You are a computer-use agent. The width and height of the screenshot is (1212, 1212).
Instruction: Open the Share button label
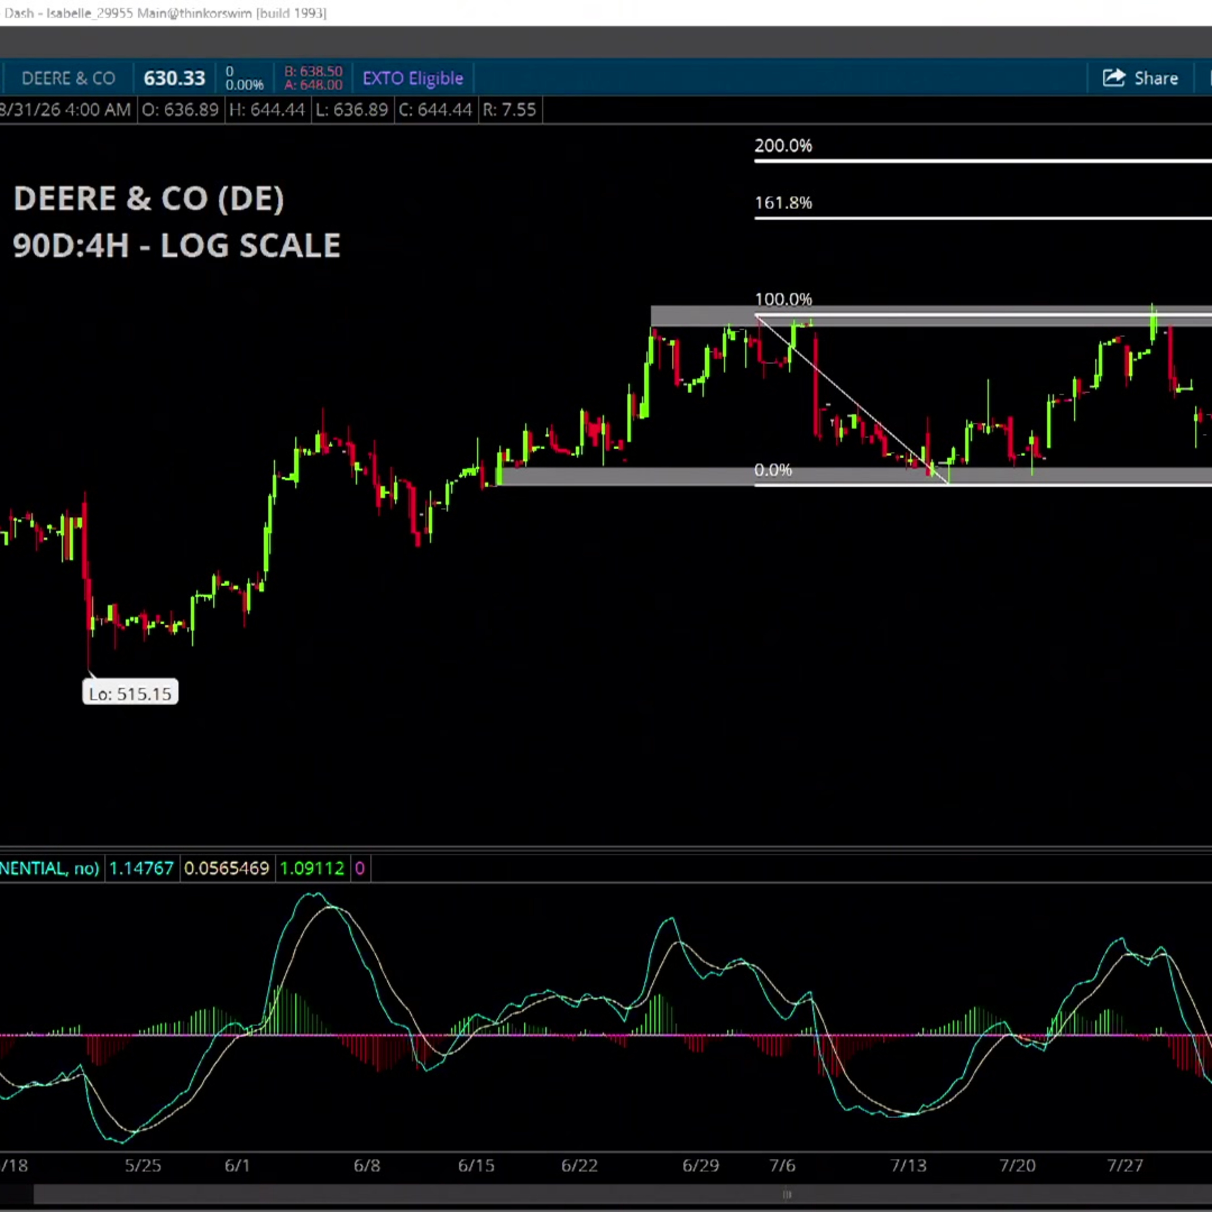tap(1156, 78)
